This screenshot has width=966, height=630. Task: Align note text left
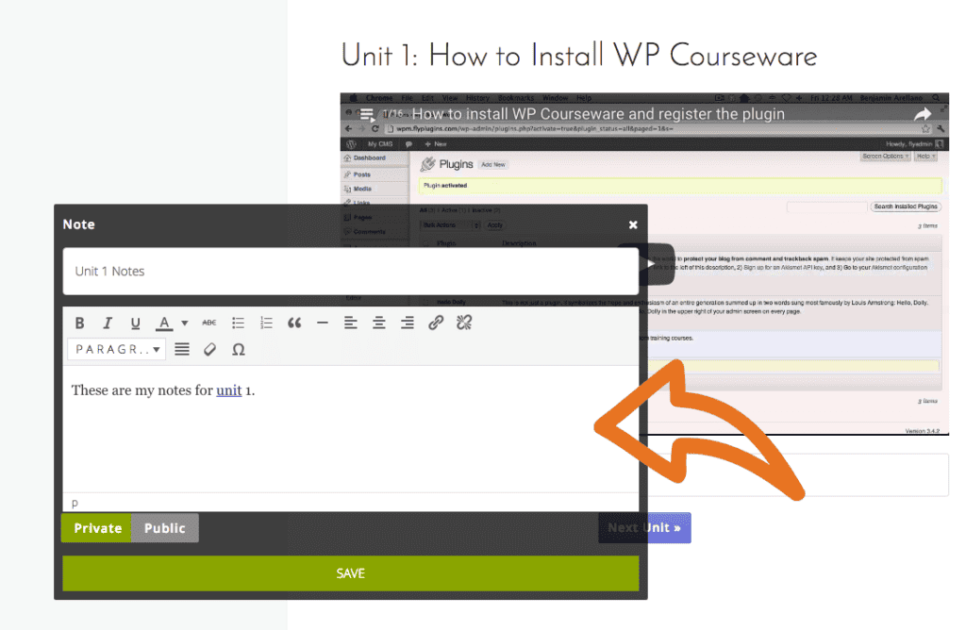[x=351, y=323]
